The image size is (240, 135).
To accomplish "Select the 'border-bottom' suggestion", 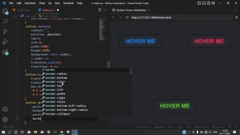I will tap(85, 78).
